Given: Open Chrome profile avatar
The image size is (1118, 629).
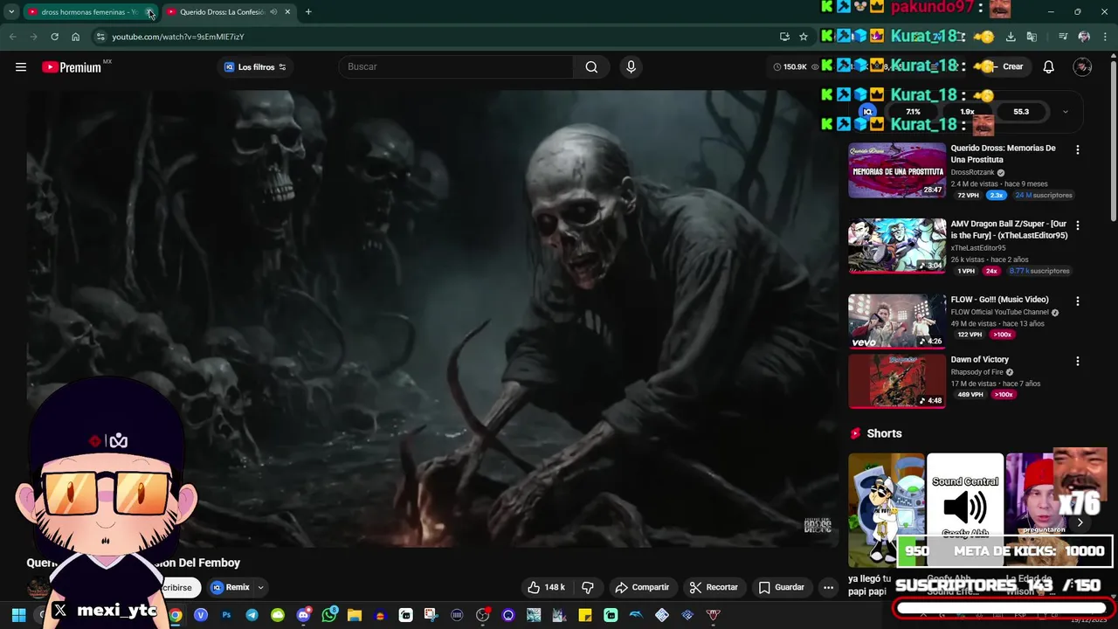Looking at the screenshot, I should 1084,37.
